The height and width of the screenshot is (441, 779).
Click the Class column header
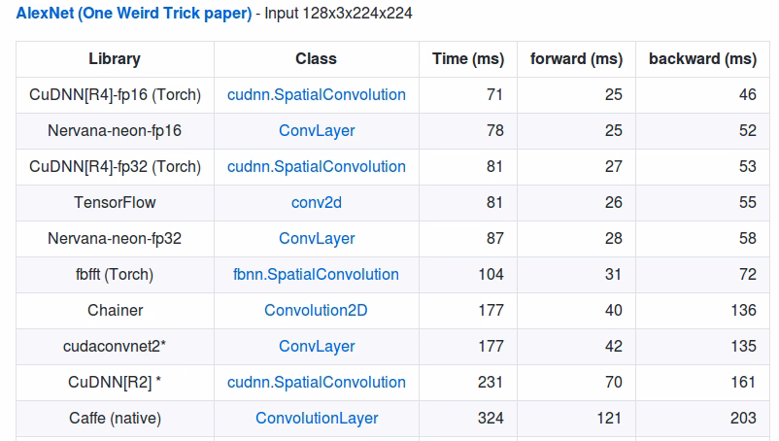pyautogui.click(x=317, y=59)
